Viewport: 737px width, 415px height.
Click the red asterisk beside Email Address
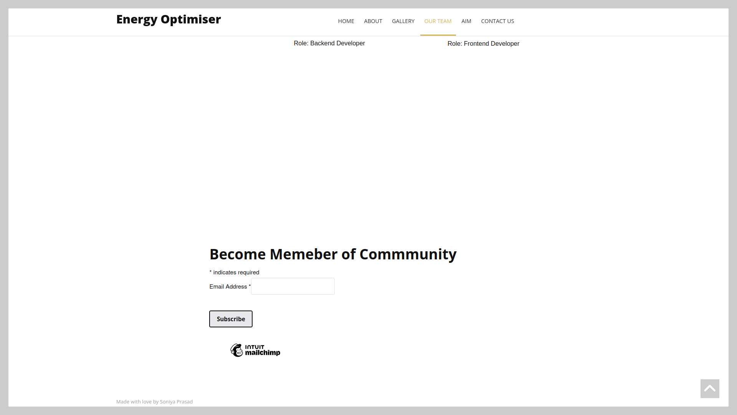pos(250,286)
